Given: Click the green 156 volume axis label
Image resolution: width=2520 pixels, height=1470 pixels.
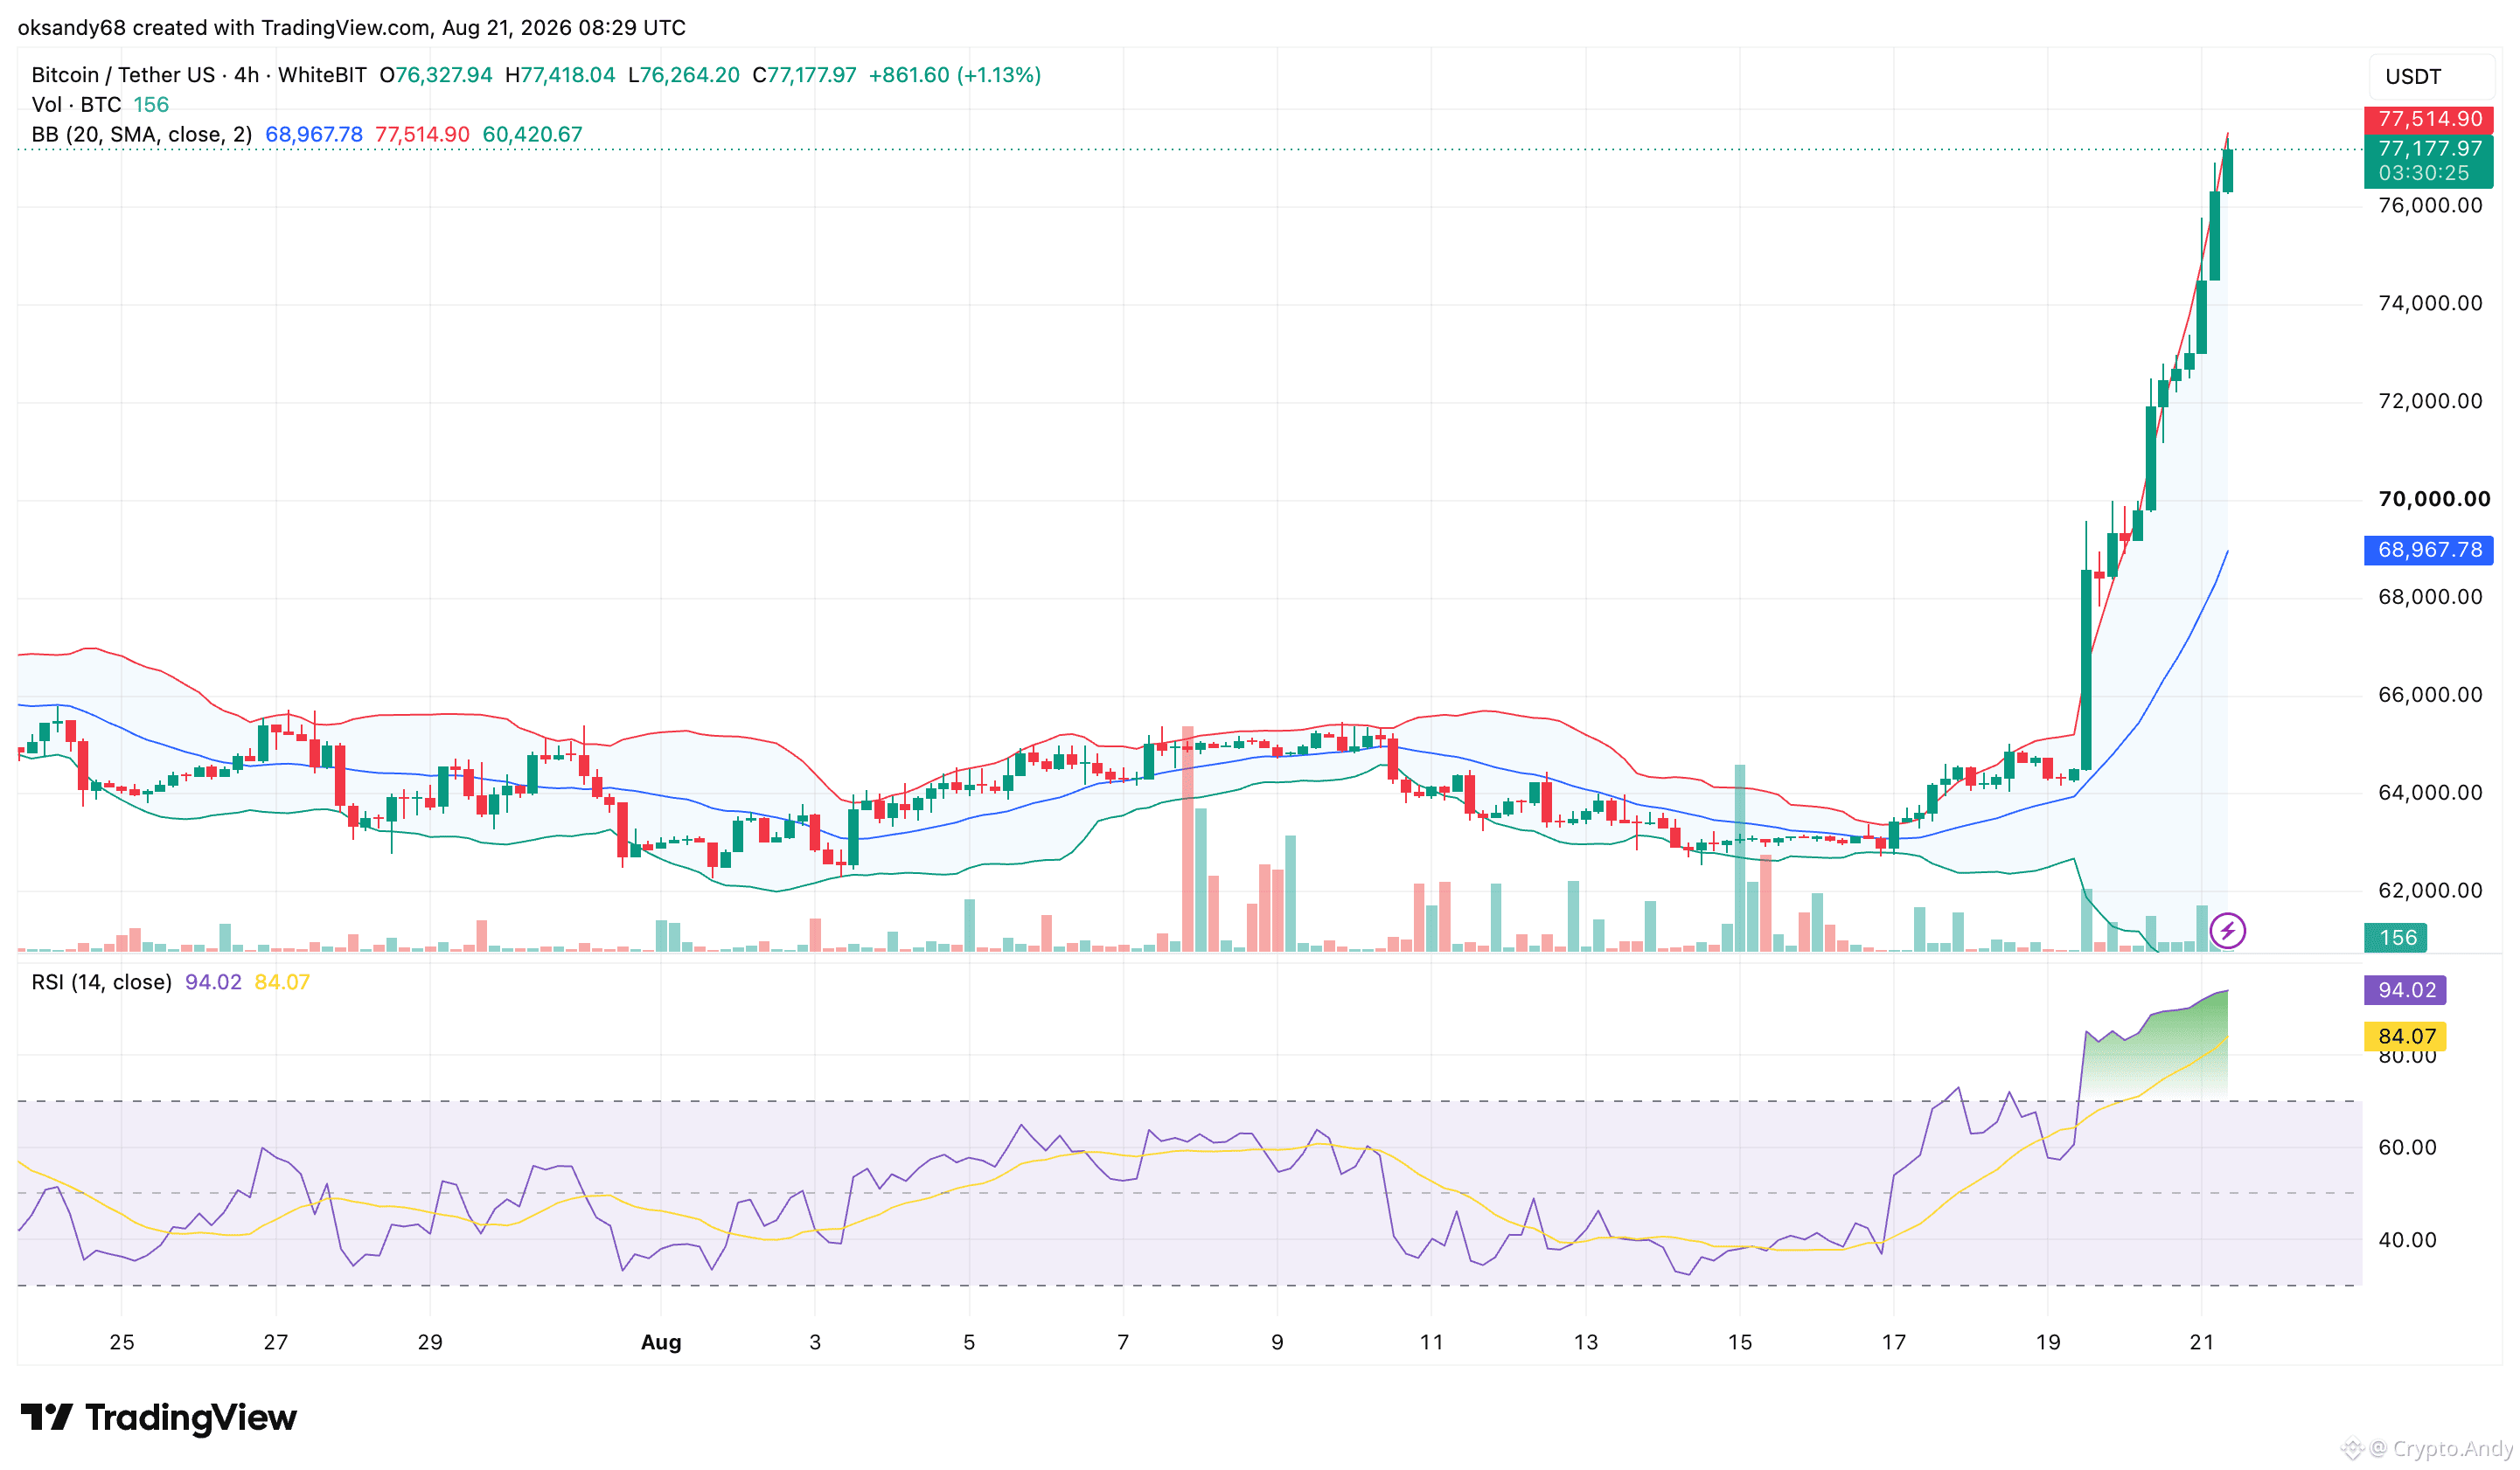Looking at the screenshot, I should [x=2397, y=938].
